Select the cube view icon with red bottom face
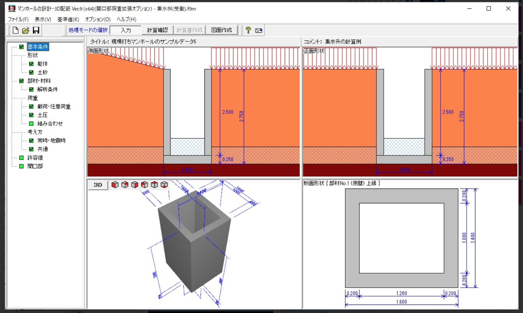This screenshot has height=313, width=523. click(164, 185)
